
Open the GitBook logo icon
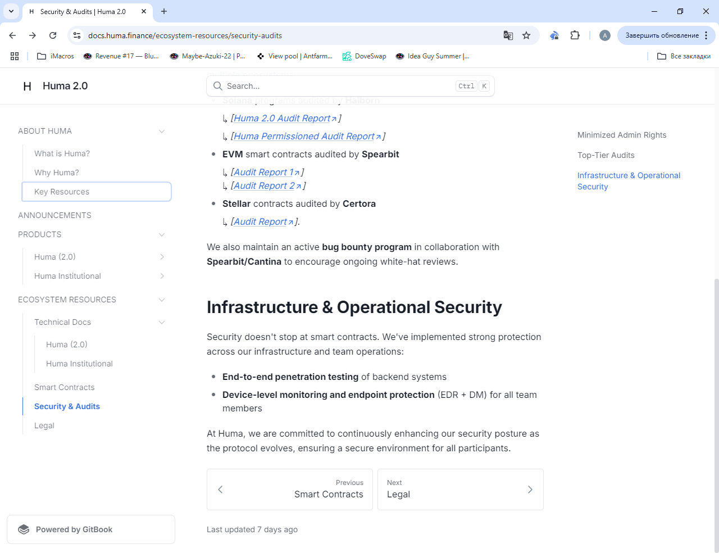24,529
